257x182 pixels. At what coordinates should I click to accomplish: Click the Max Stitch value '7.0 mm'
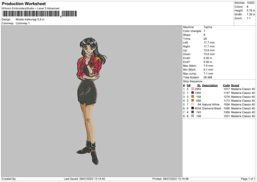click(208, 66)
